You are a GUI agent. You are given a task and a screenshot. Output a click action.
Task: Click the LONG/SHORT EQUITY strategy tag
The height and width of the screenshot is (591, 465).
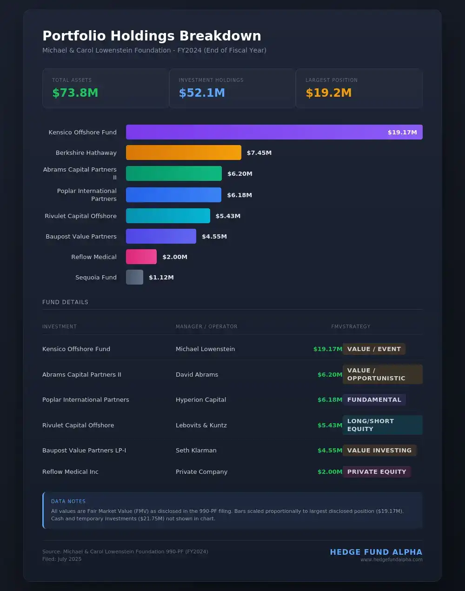click(x=382, y=425)
